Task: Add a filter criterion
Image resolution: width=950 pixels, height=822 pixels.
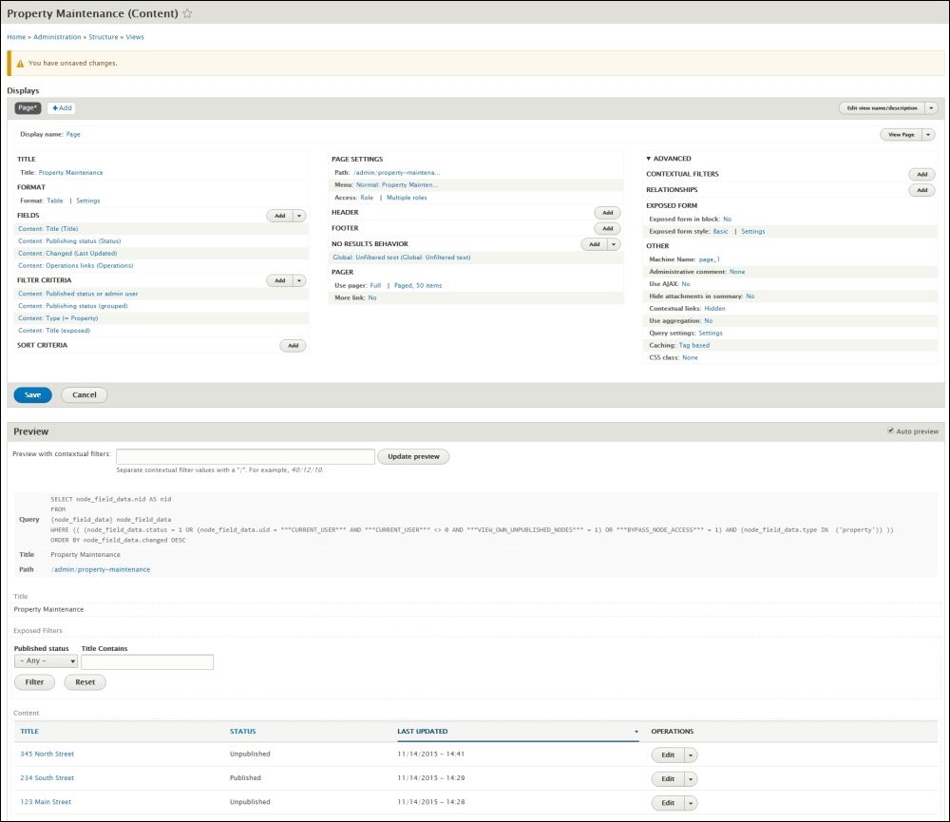Action: tap(280, 280)
